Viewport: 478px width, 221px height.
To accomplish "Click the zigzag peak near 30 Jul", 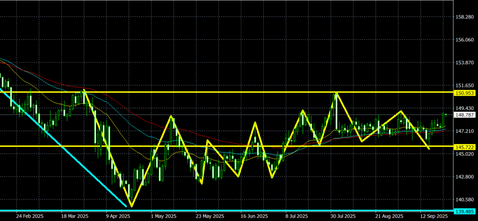I will 336,93.
